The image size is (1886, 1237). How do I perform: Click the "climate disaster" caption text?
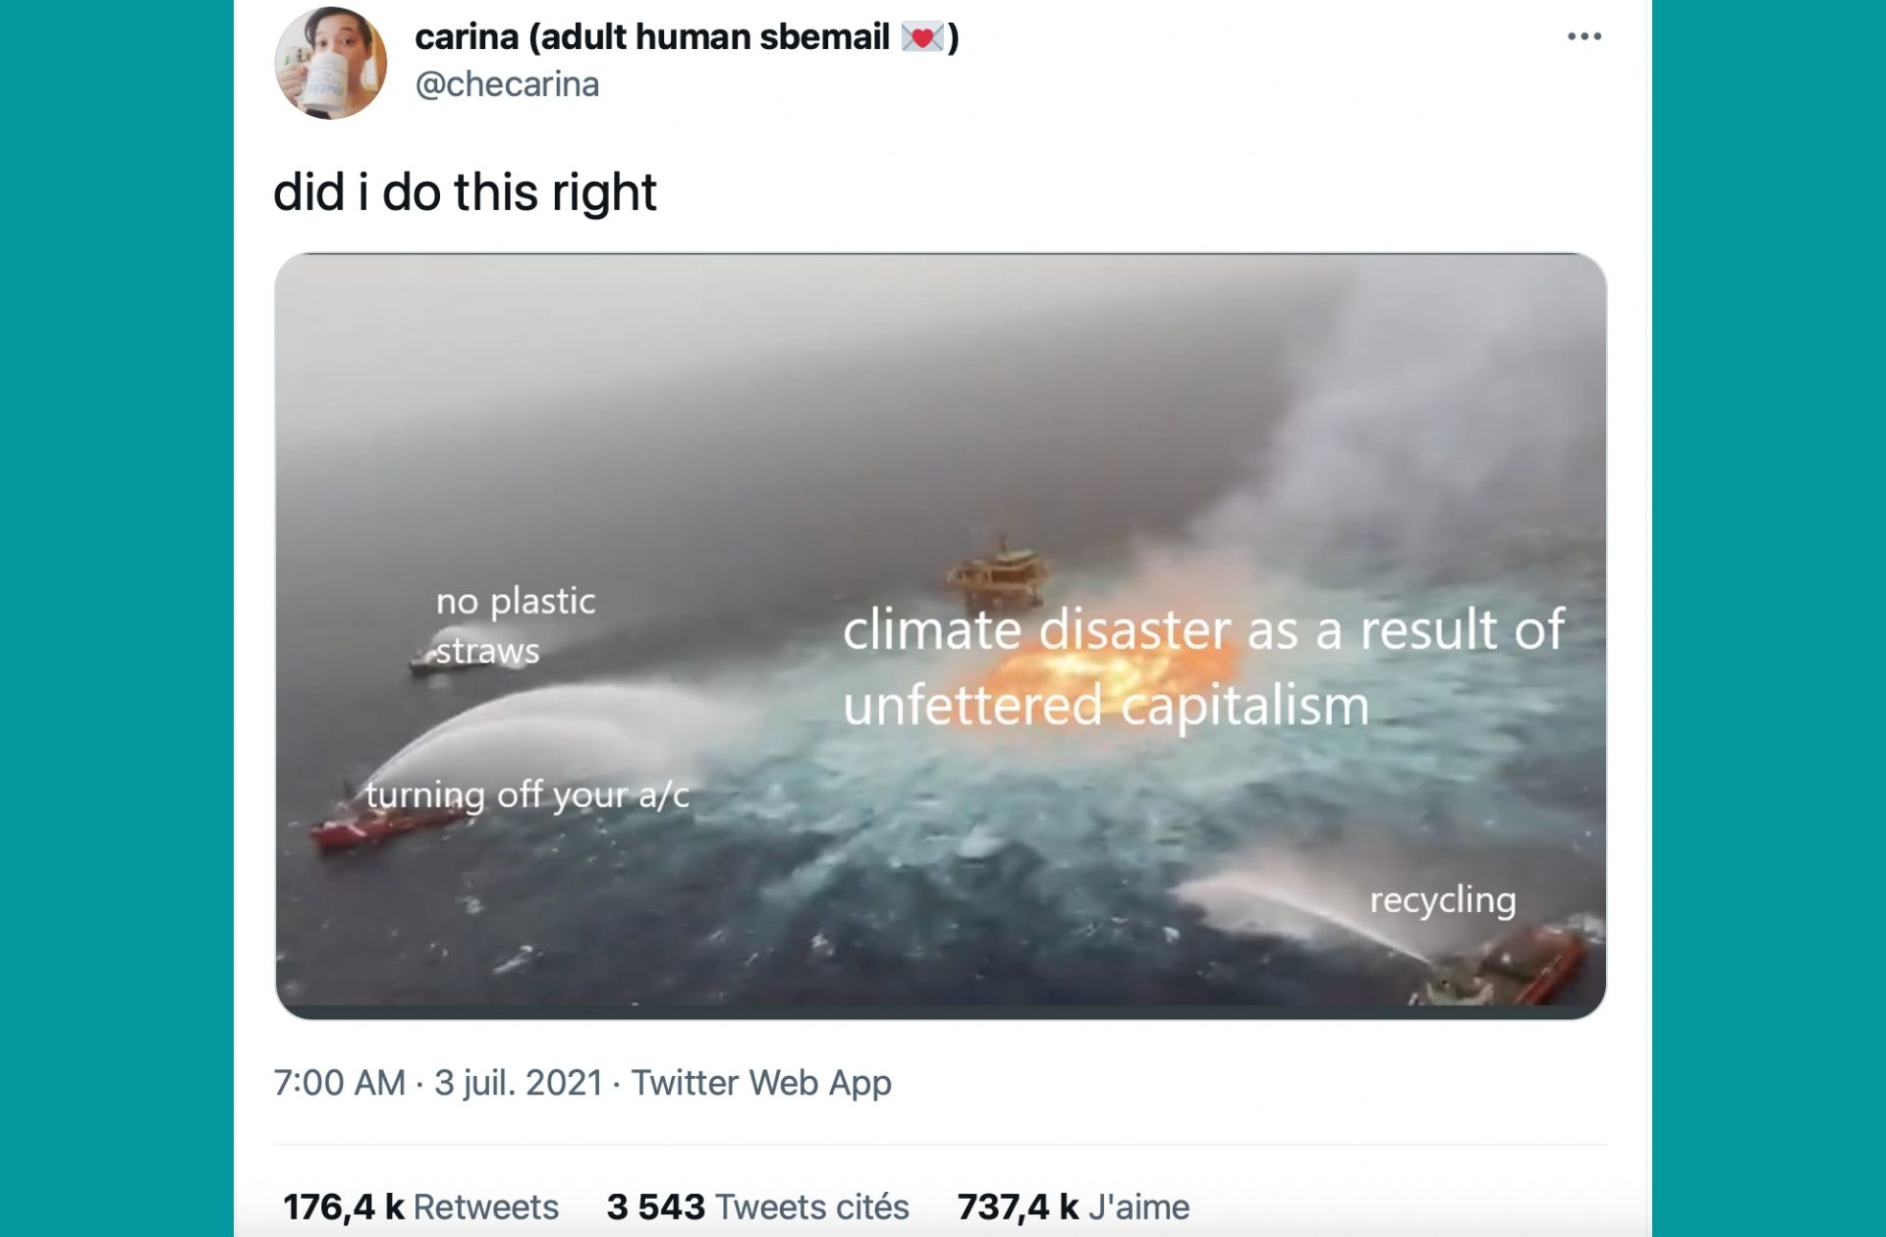coord(1202,667)
